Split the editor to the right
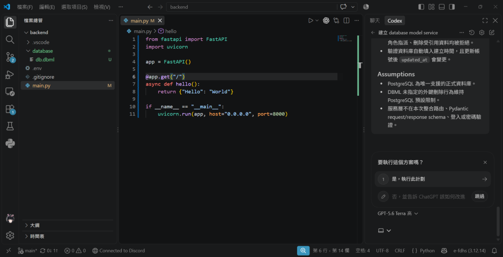This screenshot has width=503, height=257. point(346,21)
